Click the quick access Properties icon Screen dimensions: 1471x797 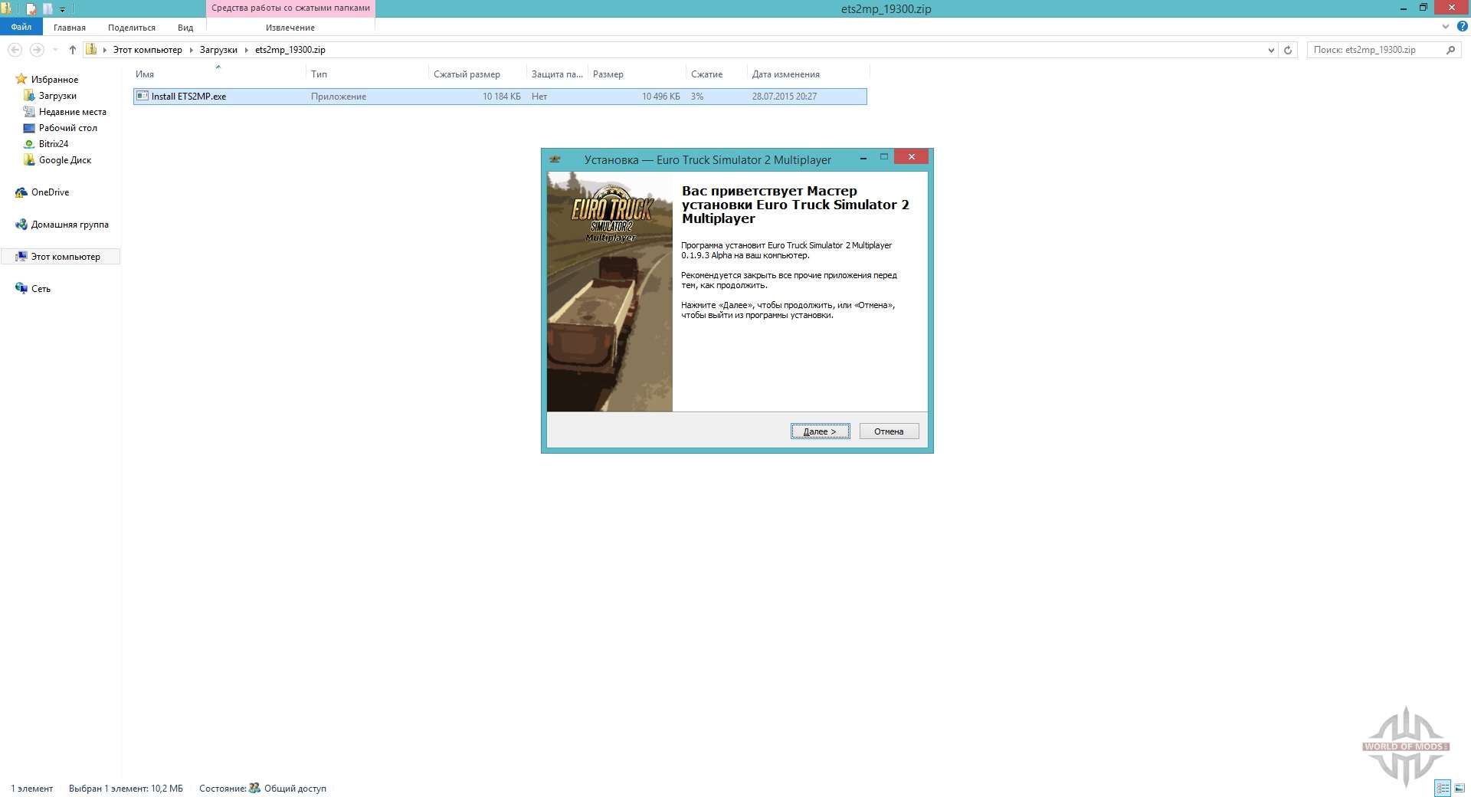pyautogui.click(x=31, y=9)
